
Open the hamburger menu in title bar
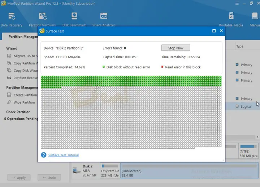(x=237, y=3)
